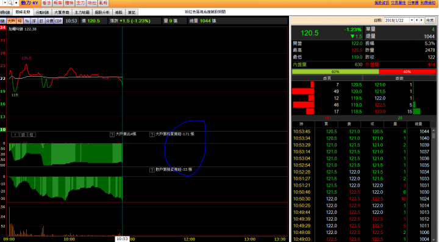
Task: Toggle the % percent scale option
Action: tap(27, 21)
